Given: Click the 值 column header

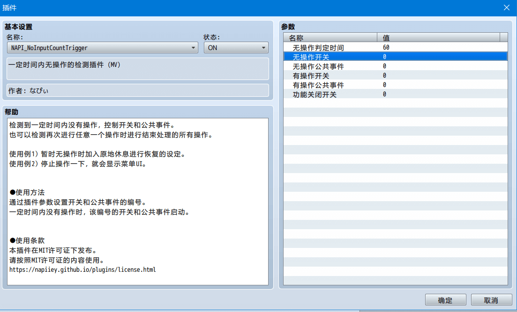Looking at the screenshot, I should (439, 37).
